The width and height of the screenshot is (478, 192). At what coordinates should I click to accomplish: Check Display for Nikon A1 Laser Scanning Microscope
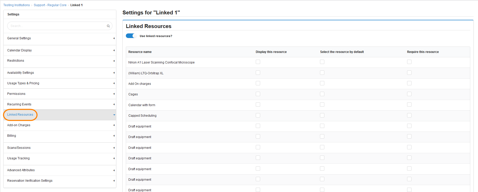point(258,62)
